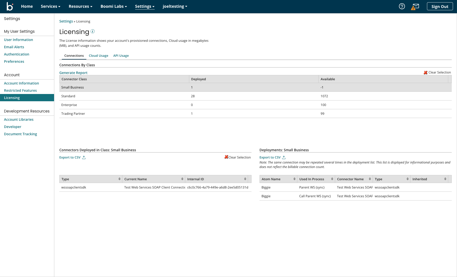The width and height of the screenshot is (457, 277).
Task: Click Export to CSV for Deployments
Action: tap(270, 157)
